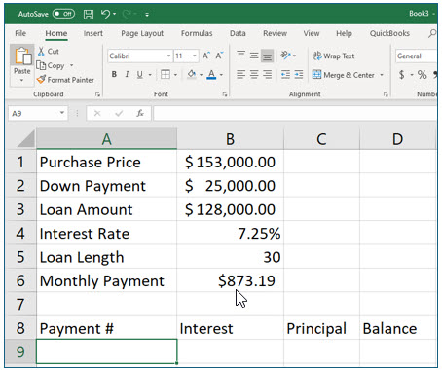Screen dimensions: 442x370
Task: Open the General number format box
Action: [416, 56]
